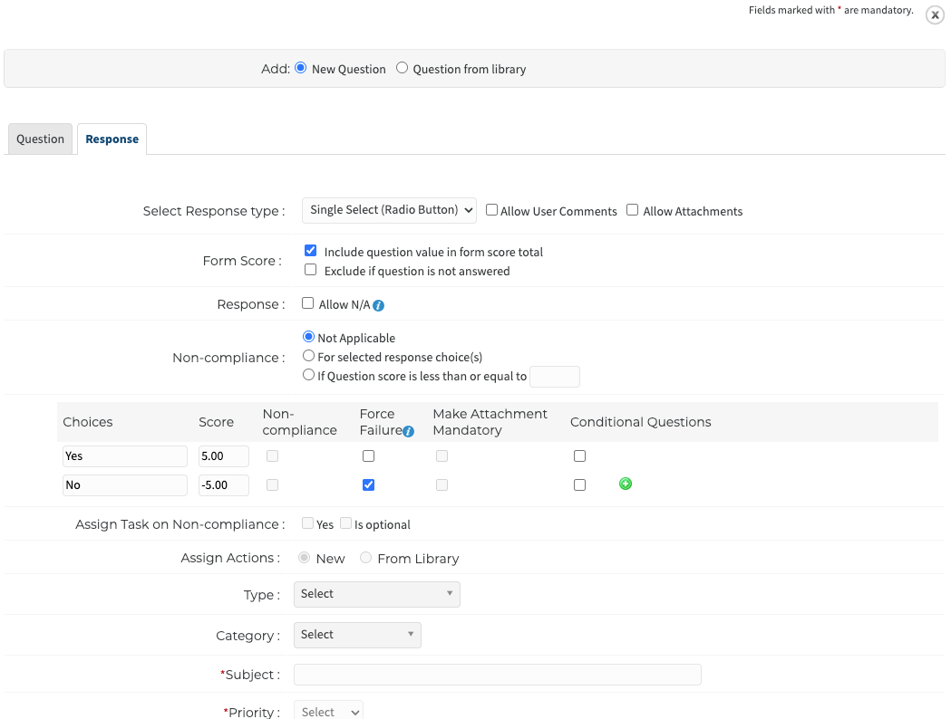Select For selected response choice(s) option

click(309, 356)
